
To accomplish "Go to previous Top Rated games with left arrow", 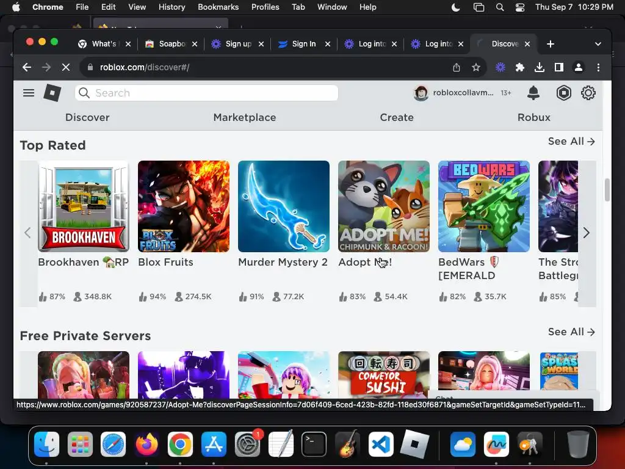I will tap(27, 233).
